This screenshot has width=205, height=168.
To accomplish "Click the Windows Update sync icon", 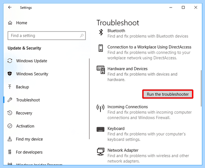I will click(10, 61).
